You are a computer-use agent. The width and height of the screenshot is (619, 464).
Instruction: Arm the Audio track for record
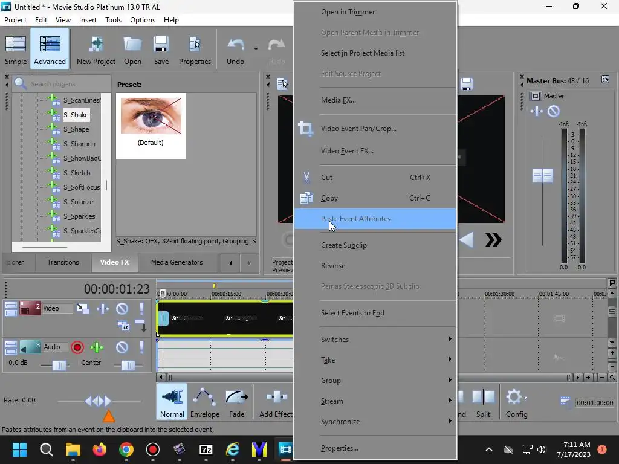[x=77, y=347]
